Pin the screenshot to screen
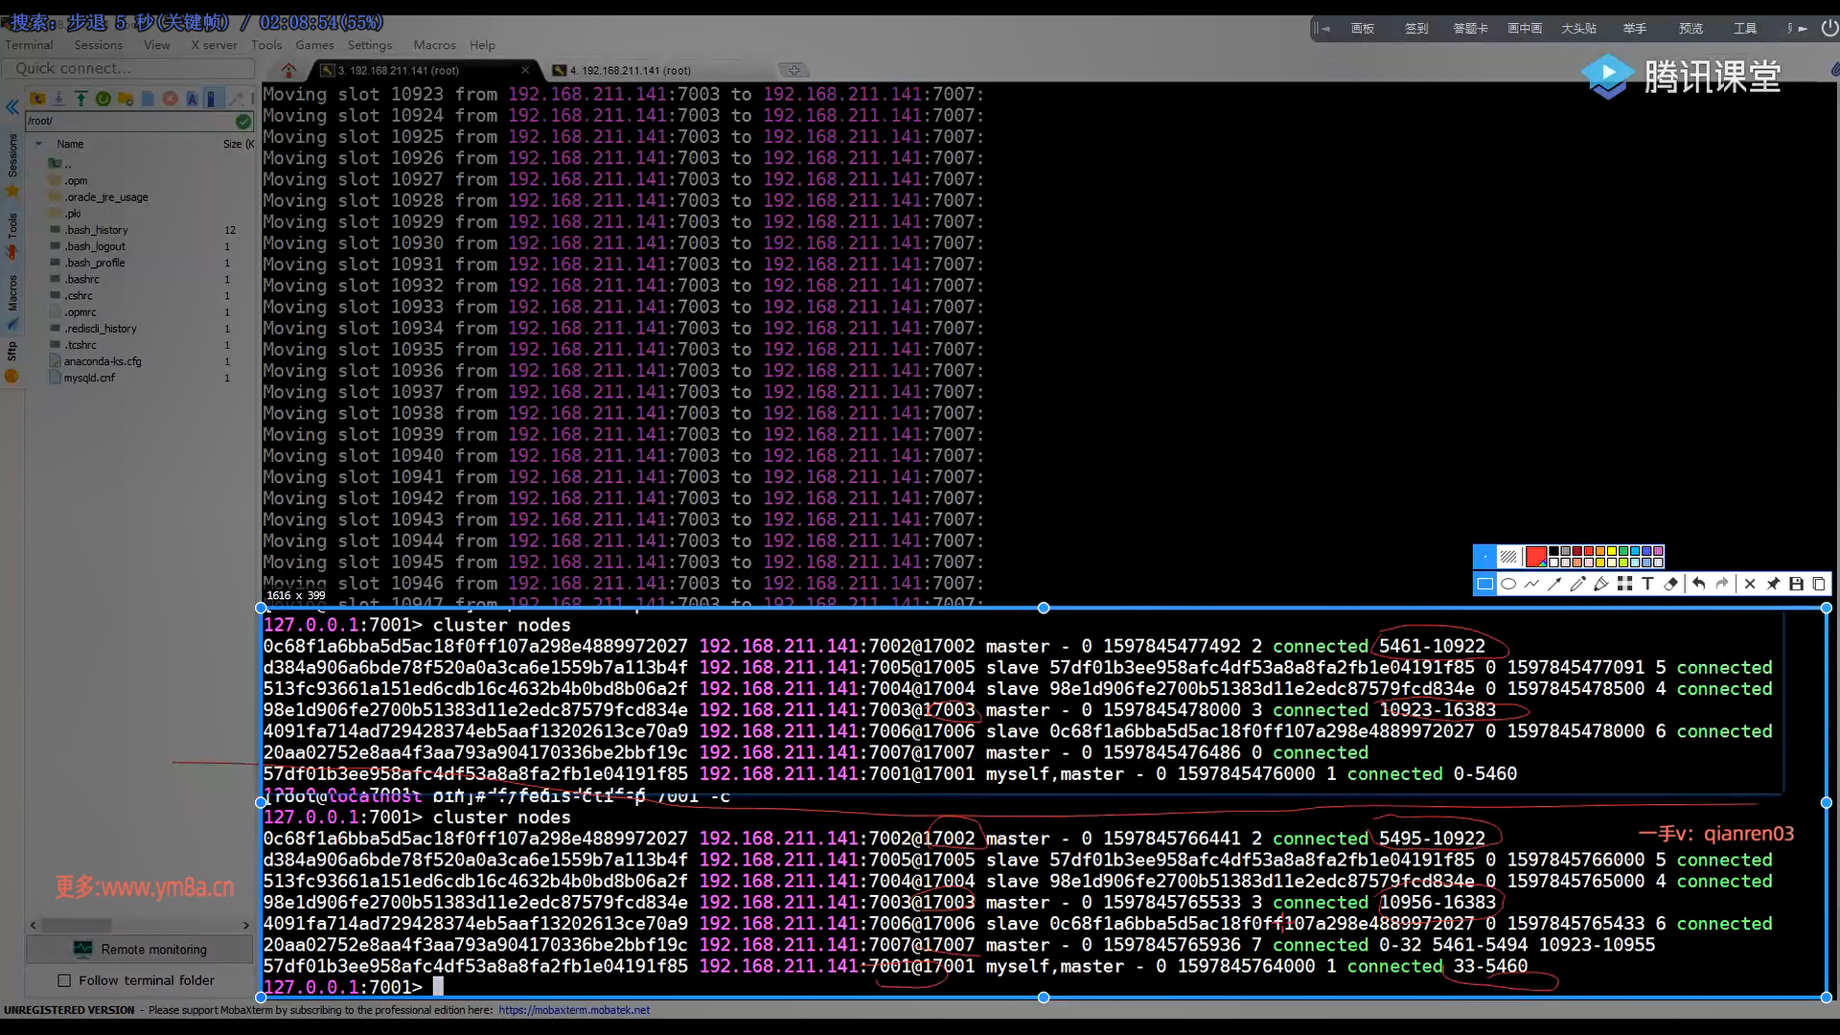This screenshot has width=1840, height=1035. 1773,584
